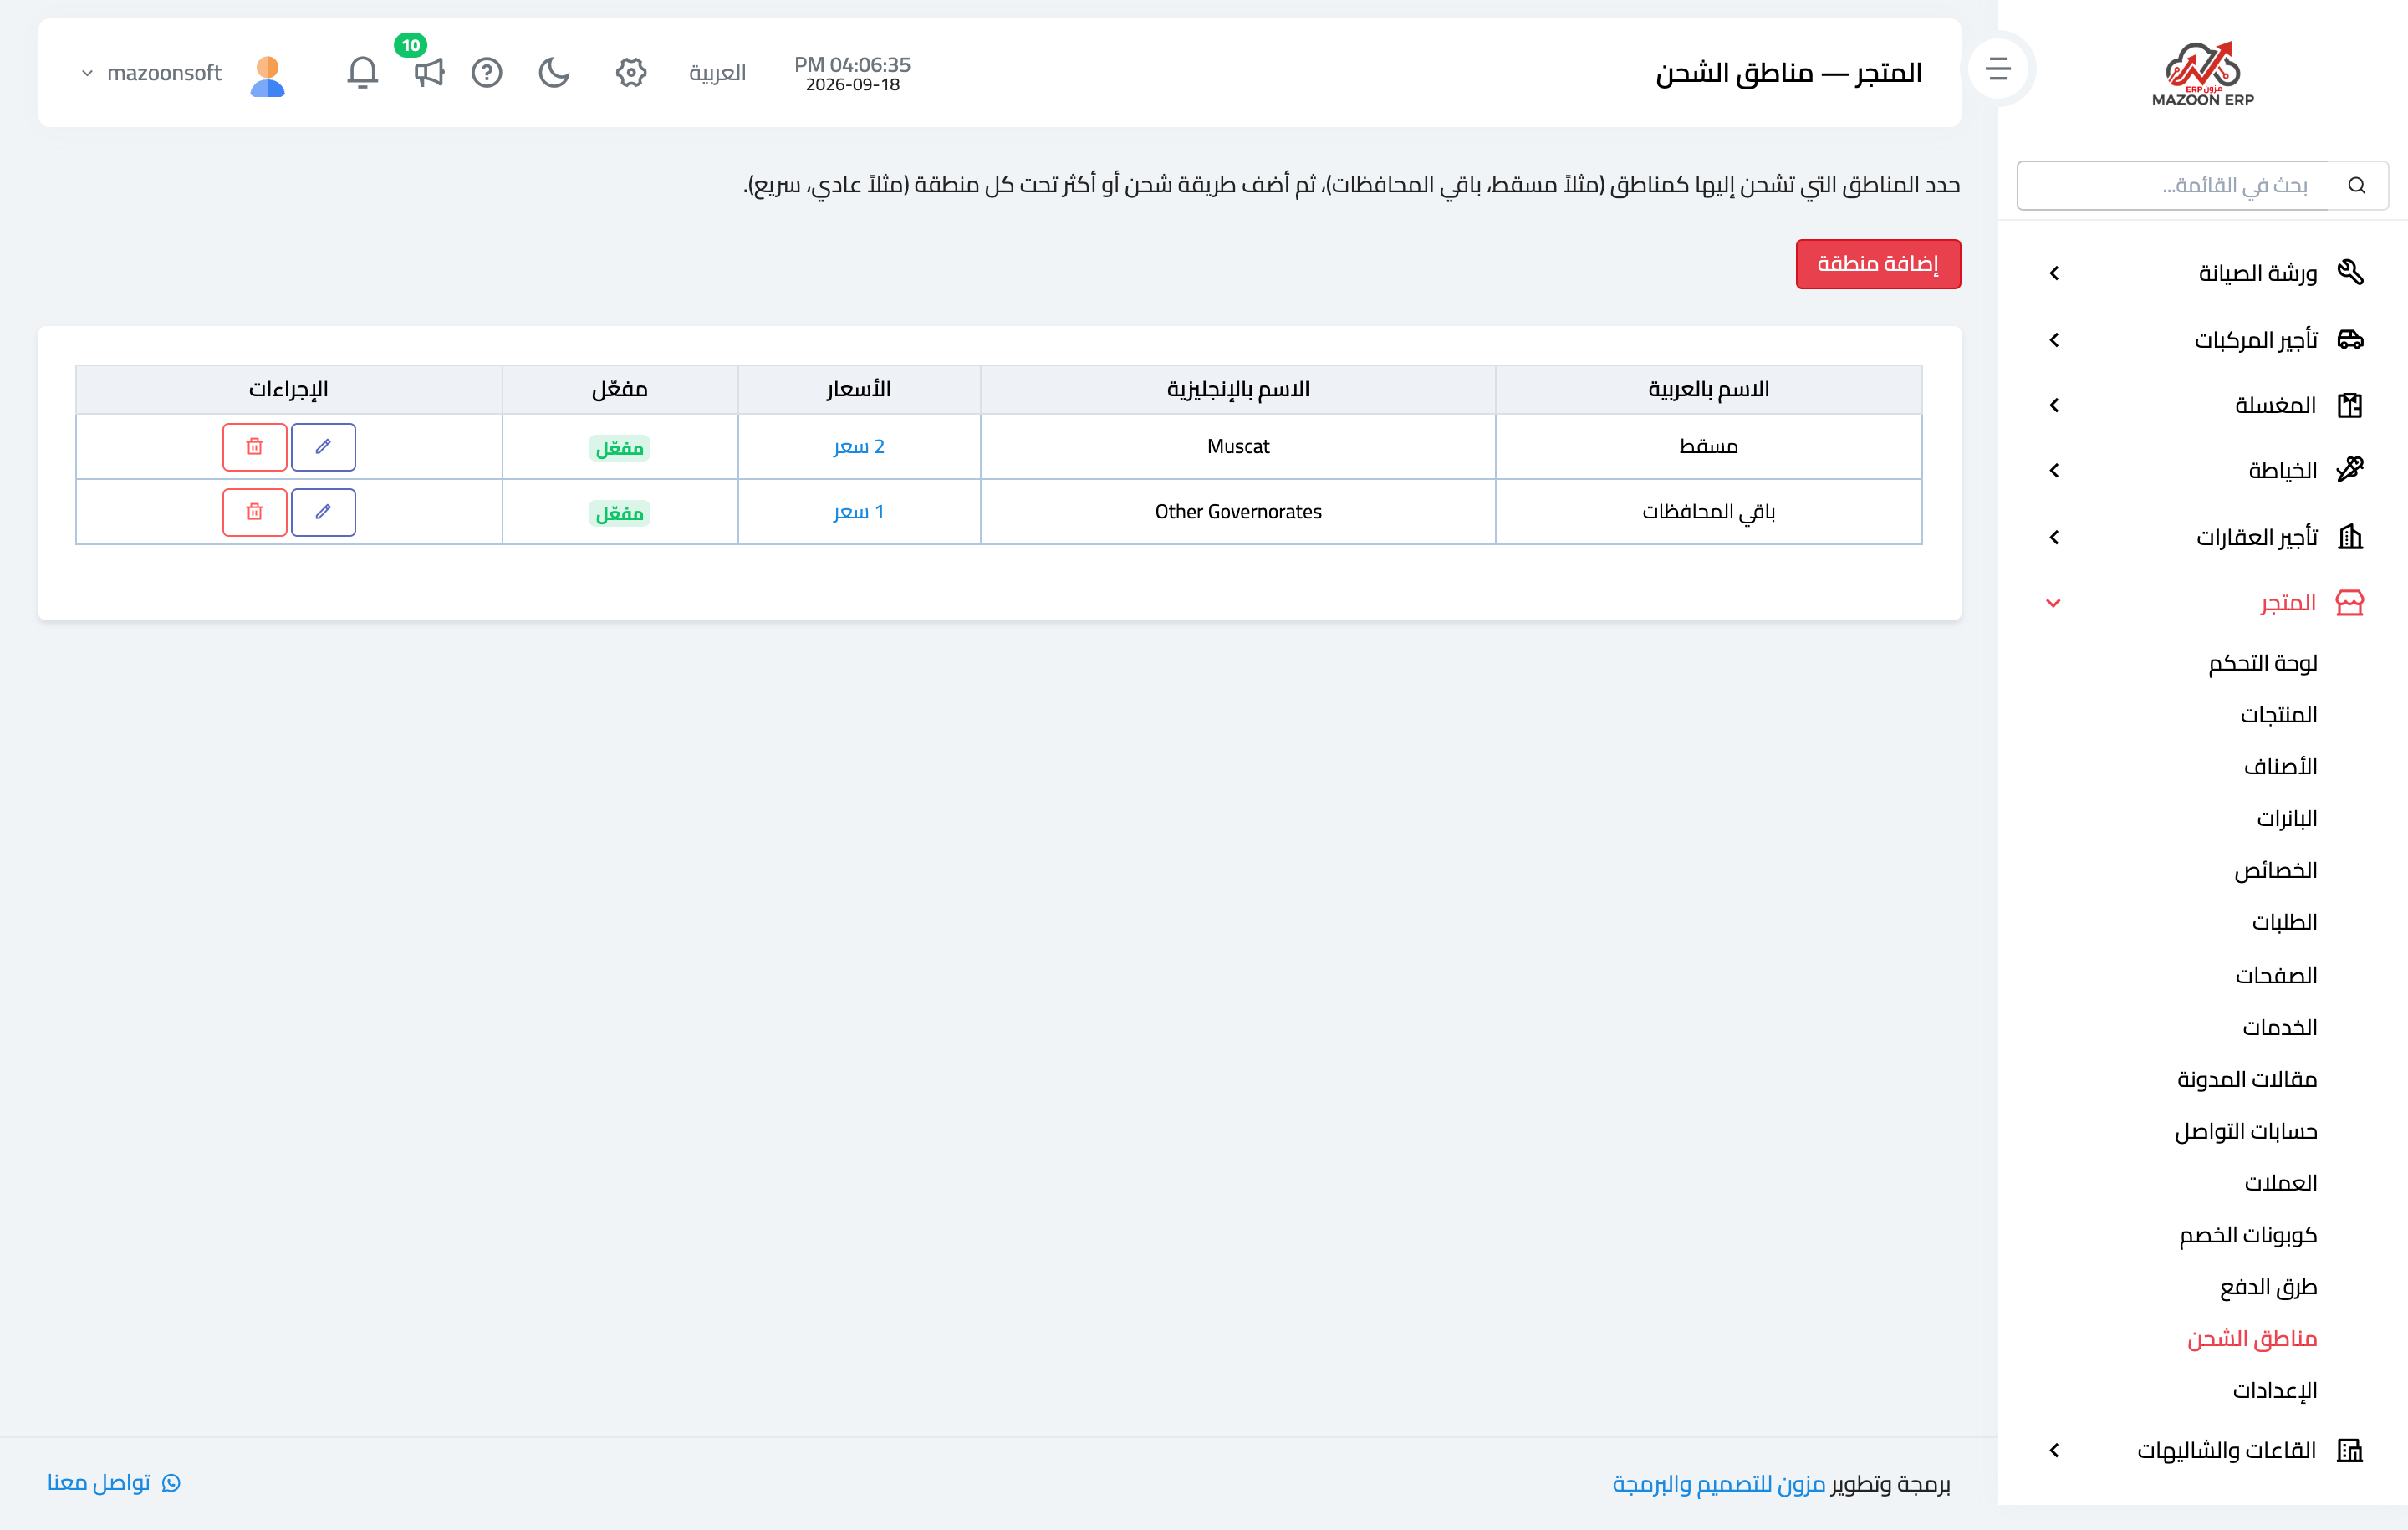Edit the مسقط shipping zone

coord(323,447)
